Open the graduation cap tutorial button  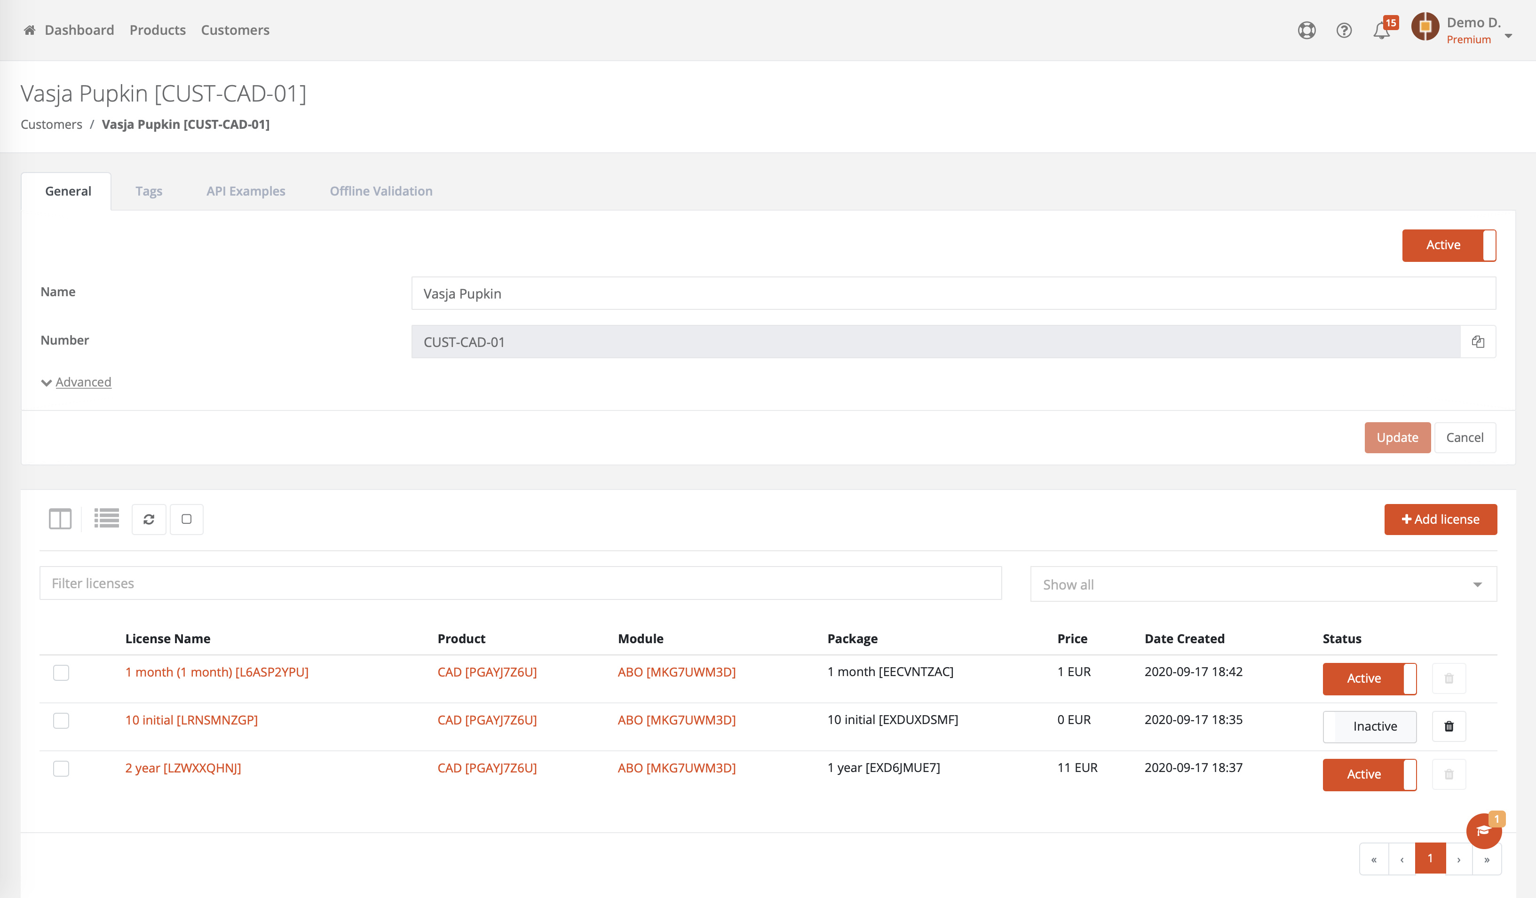pyautogui.click(x=1483, y=831)
